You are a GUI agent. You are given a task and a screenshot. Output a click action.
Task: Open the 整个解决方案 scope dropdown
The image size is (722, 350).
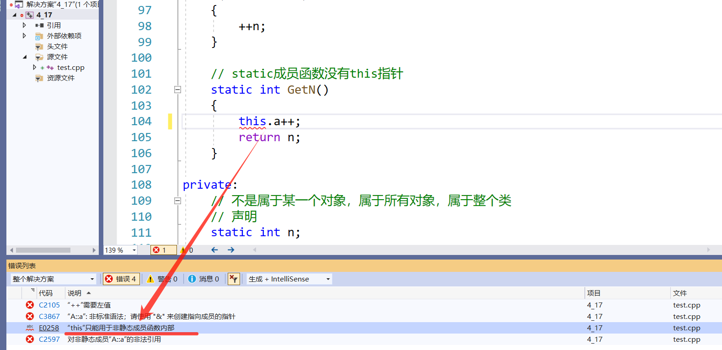pyautogui.click(x=92, y=279)
